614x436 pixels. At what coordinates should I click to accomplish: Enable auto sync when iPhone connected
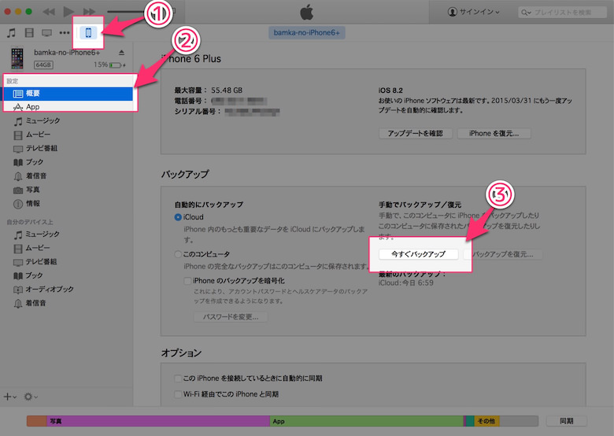178,378
